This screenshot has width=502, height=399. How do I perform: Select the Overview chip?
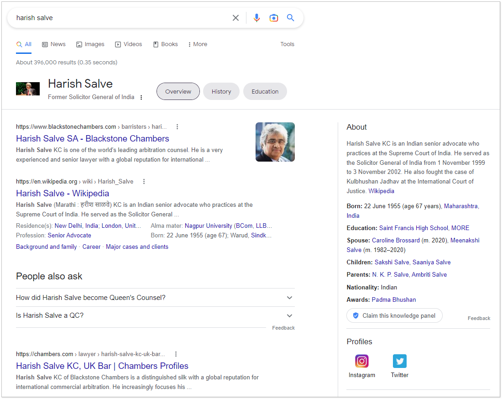pos(178,92)
